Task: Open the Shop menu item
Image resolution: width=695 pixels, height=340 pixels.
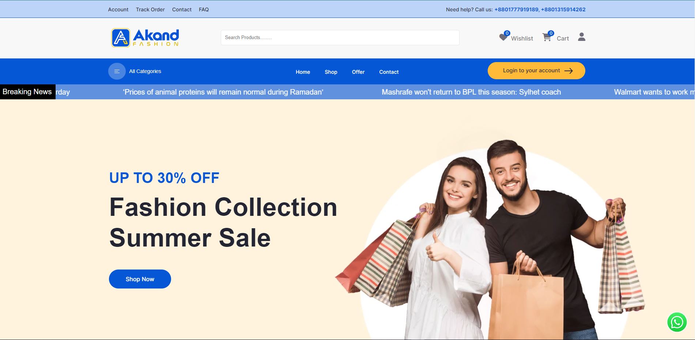Action: (331, 72)
